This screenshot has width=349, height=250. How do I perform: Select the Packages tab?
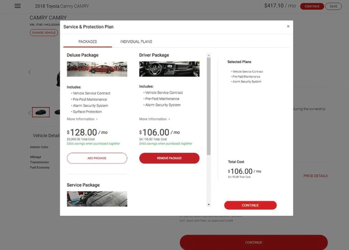coord(88,42)
